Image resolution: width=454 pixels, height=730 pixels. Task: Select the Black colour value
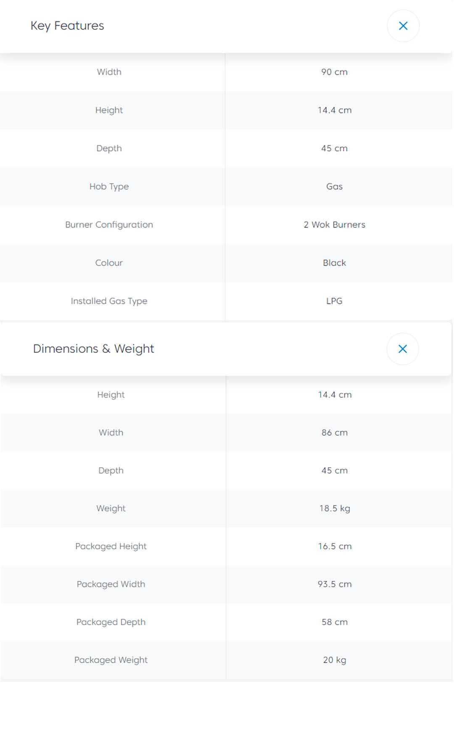click(334, 263)
